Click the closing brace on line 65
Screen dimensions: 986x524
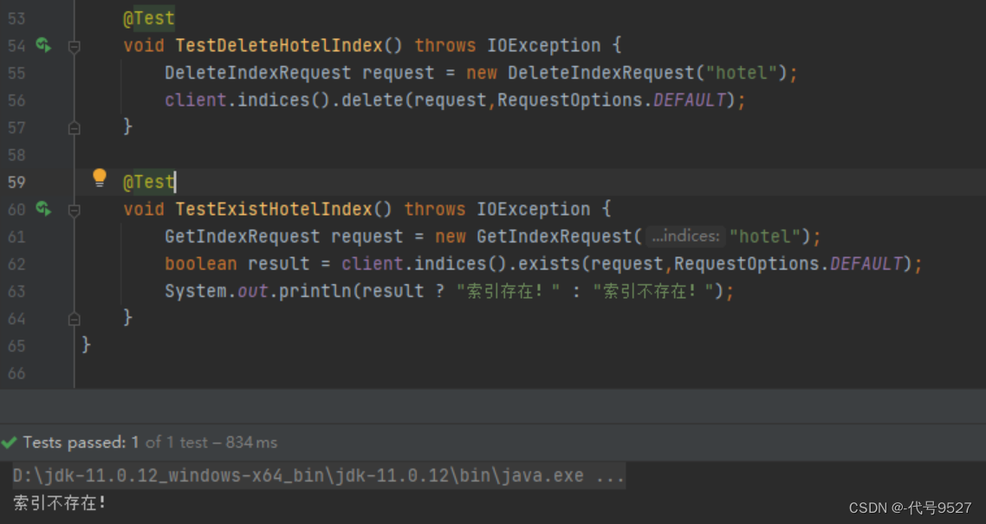click(x=86, y=345)
